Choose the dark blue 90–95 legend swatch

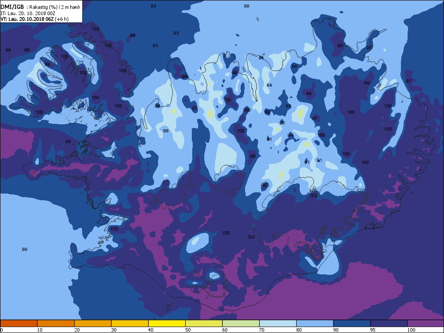pyautogui.click(x=352, y=323)
